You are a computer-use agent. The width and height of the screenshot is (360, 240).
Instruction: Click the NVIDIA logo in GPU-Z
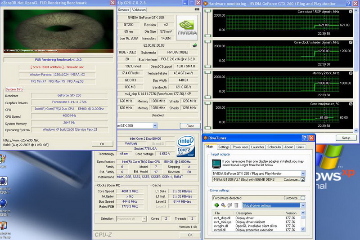187,28
